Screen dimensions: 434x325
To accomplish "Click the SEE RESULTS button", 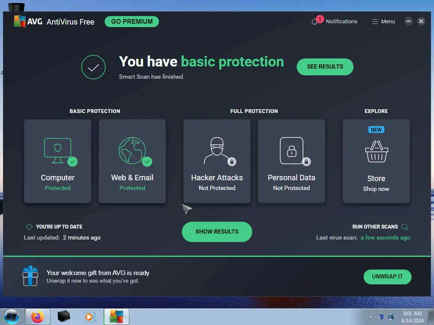I will pyautogui.click(x=325, y=66).
